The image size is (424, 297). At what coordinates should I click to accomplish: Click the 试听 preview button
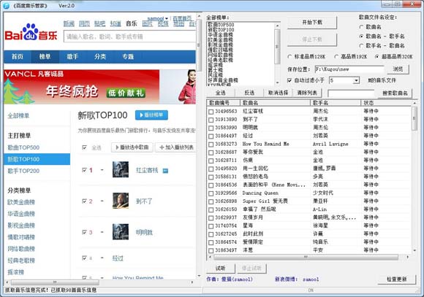[x=221, y=268]
